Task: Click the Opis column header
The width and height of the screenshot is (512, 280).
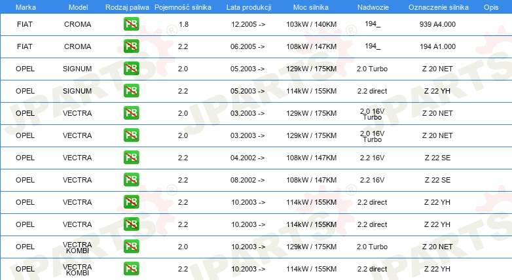Action: pos(491,7)
